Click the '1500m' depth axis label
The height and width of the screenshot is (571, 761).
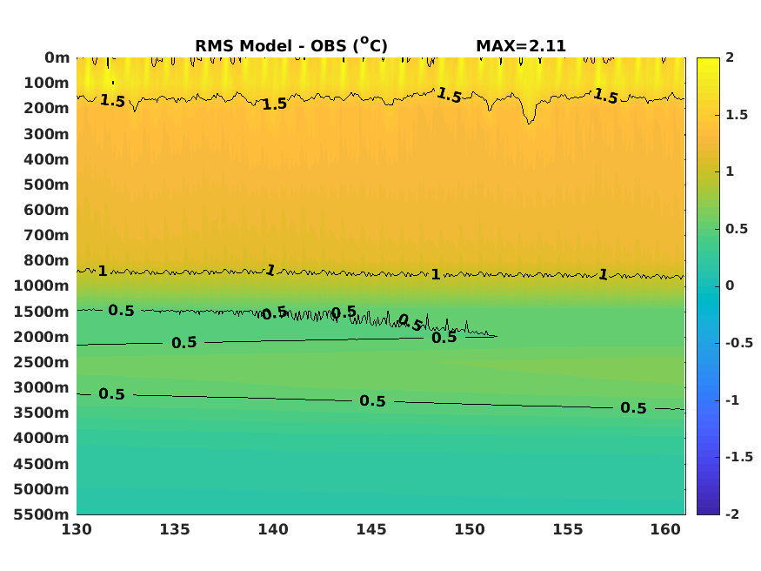42,312
